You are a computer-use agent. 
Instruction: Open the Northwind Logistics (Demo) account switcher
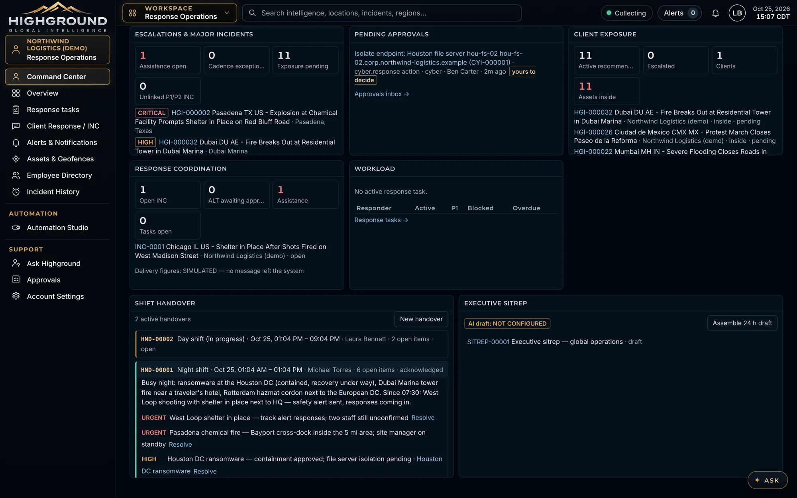click(x=57, y=49)
